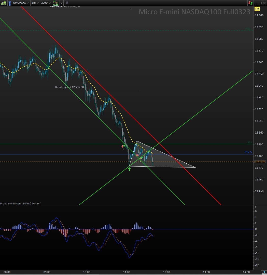Click the red-green trading arrows icon
267x275 pixels.
250,3
